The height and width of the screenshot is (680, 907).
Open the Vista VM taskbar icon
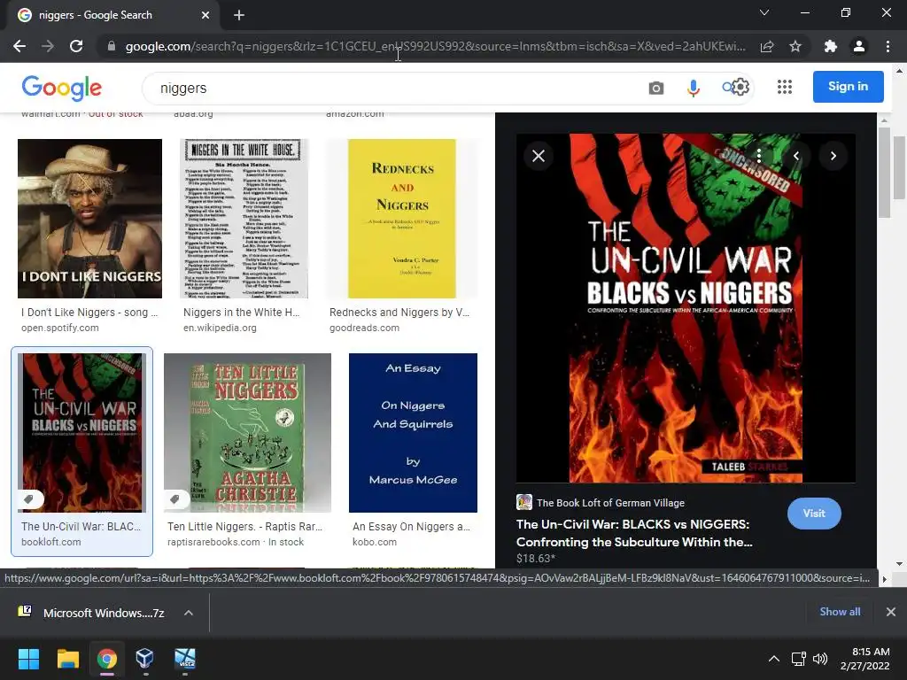(x=185, y=659)
